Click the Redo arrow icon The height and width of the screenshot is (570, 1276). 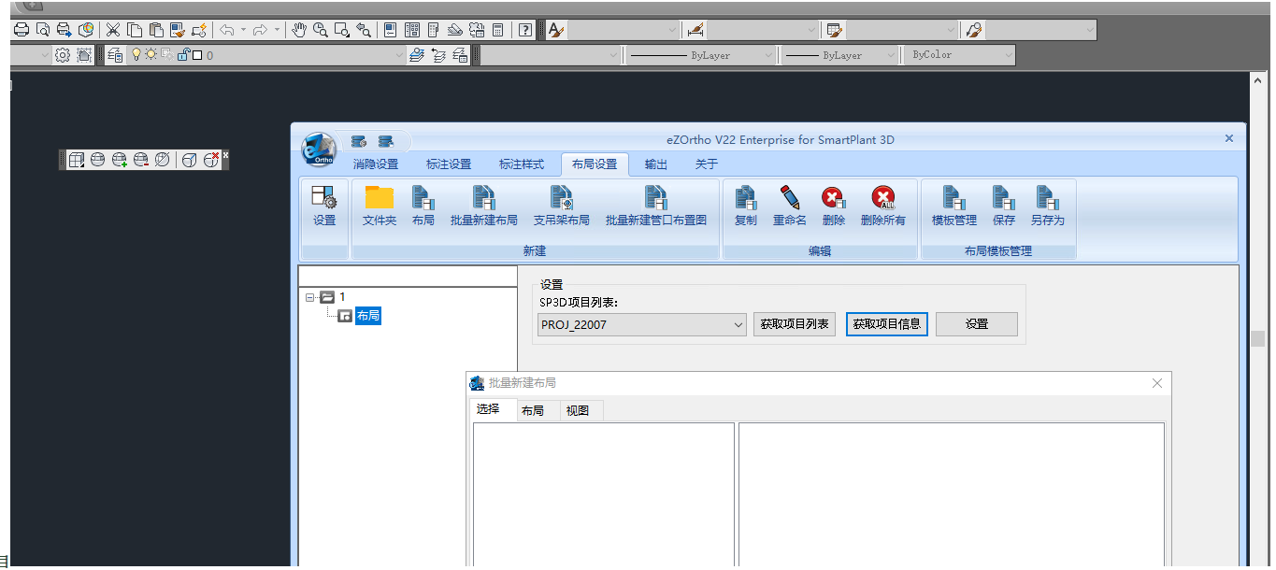click(260, 29)
